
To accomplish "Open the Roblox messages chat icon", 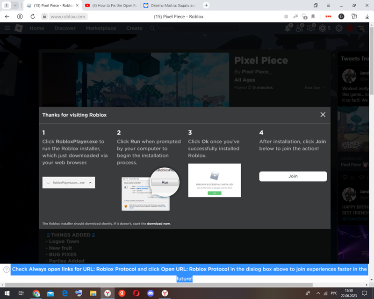I will pyautogui.click(x=311, y=28).
